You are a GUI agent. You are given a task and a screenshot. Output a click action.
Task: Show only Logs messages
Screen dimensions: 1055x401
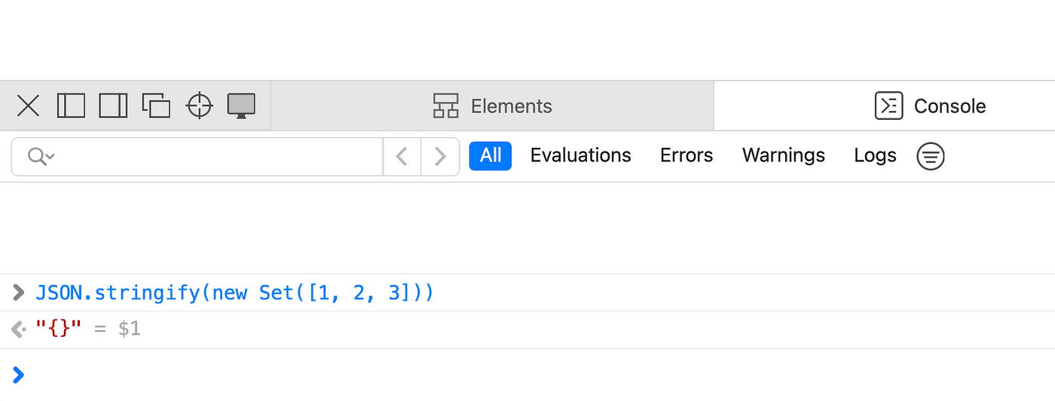click(x=875, y=155)
